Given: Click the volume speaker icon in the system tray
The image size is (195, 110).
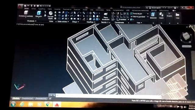Looking at the screenshot, I should click(185, 107).
